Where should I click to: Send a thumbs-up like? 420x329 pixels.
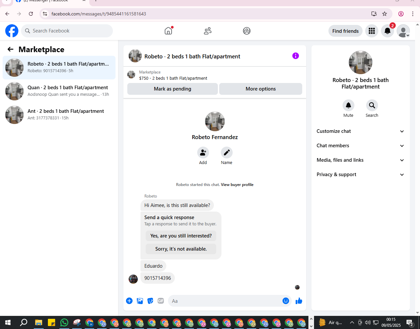(x=299, y=301)
